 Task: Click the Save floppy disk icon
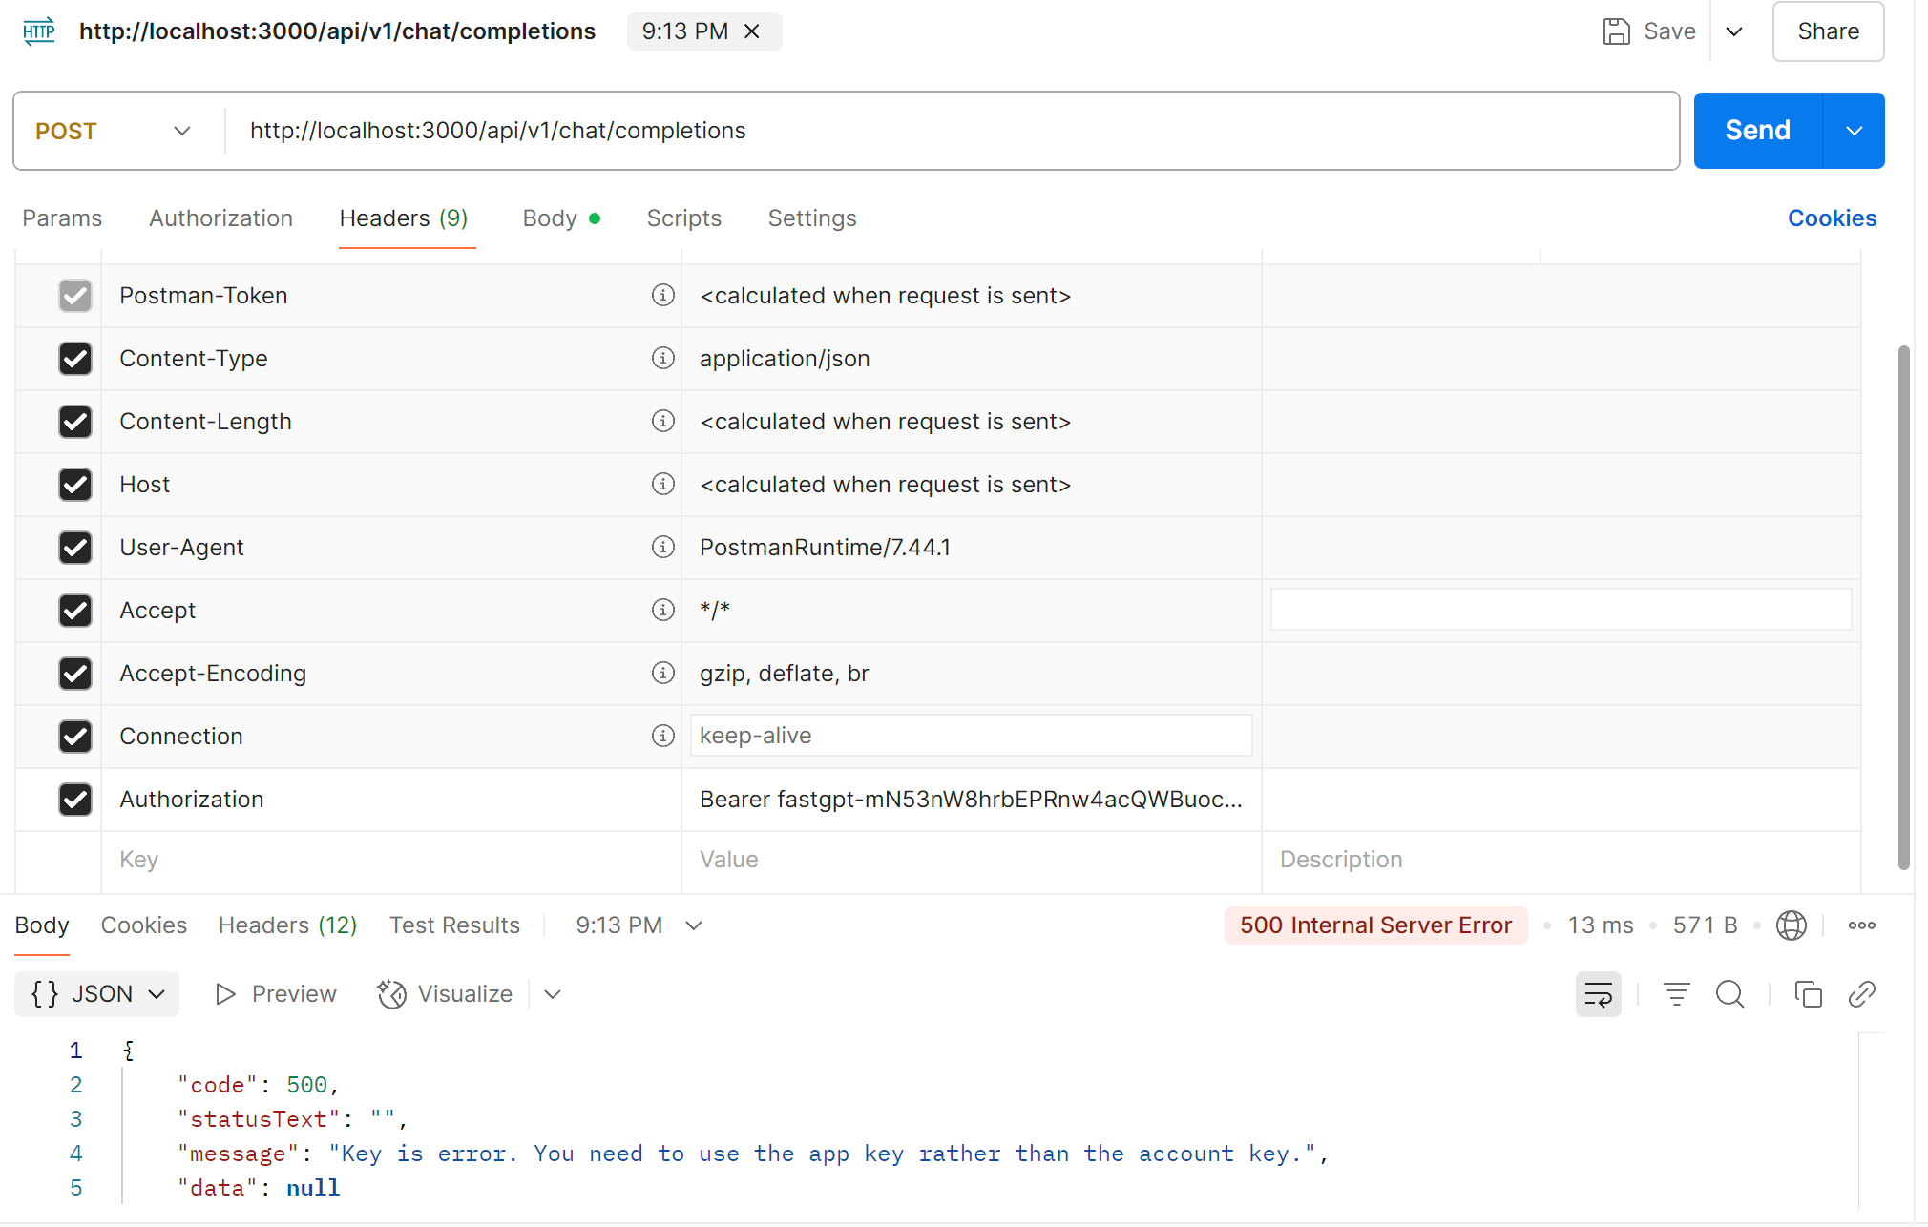(x=1616, y=31)
